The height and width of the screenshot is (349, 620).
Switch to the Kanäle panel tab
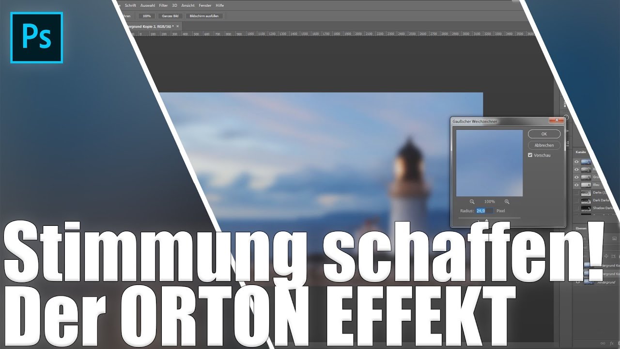pos(580,152)
